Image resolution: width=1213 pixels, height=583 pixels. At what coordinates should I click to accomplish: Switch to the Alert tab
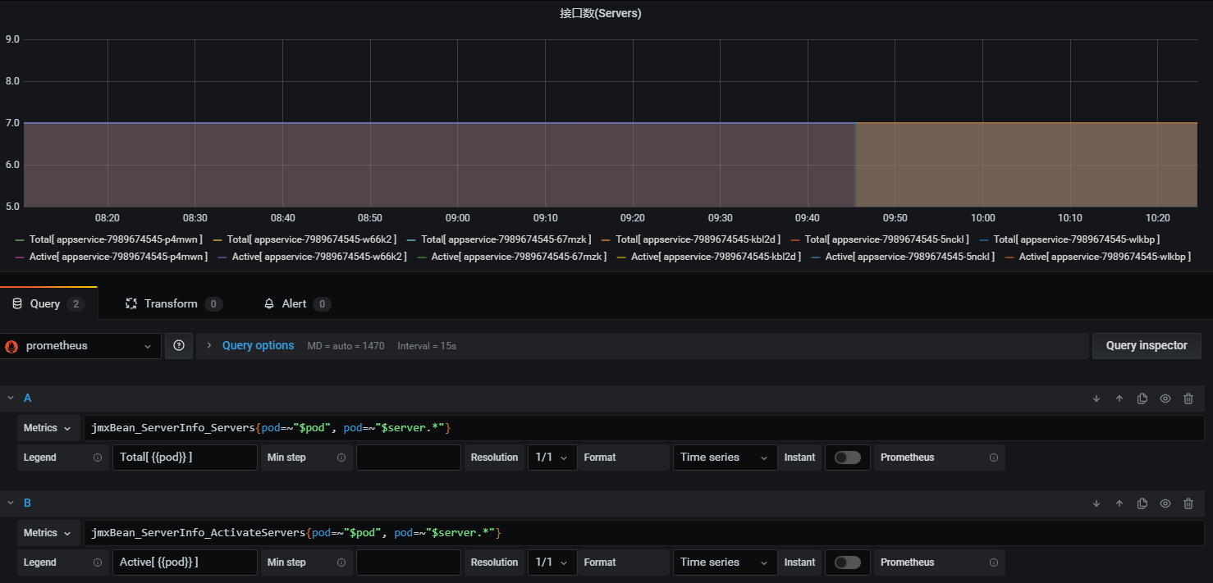(x=296, y=303)
